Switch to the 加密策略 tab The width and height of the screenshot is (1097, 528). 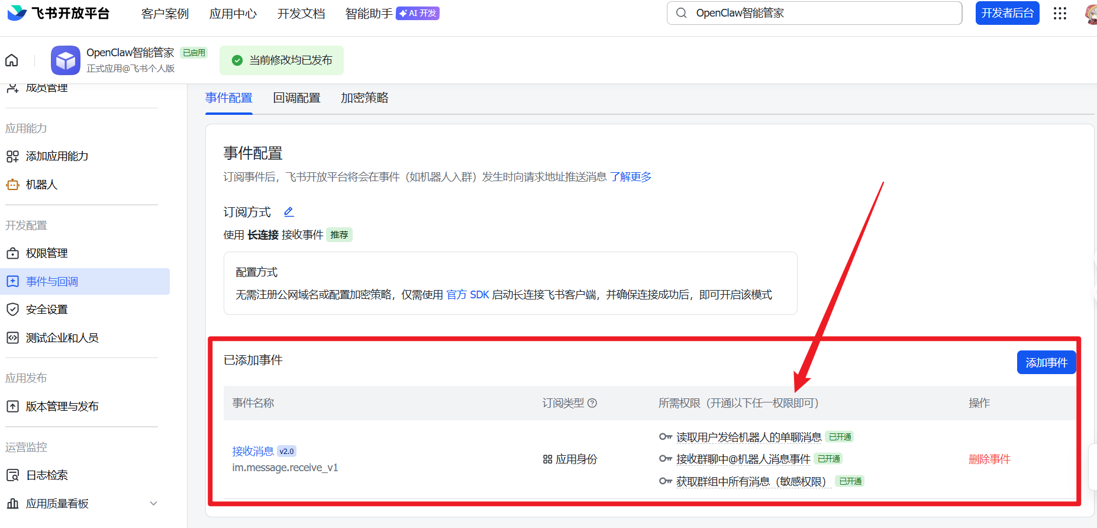click(364, 98)
